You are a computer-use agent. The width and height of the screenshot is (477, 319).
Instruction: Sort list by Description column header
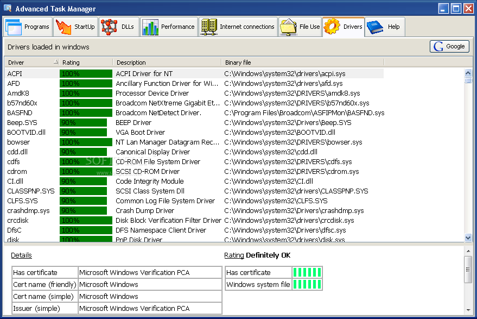point(167,62)
